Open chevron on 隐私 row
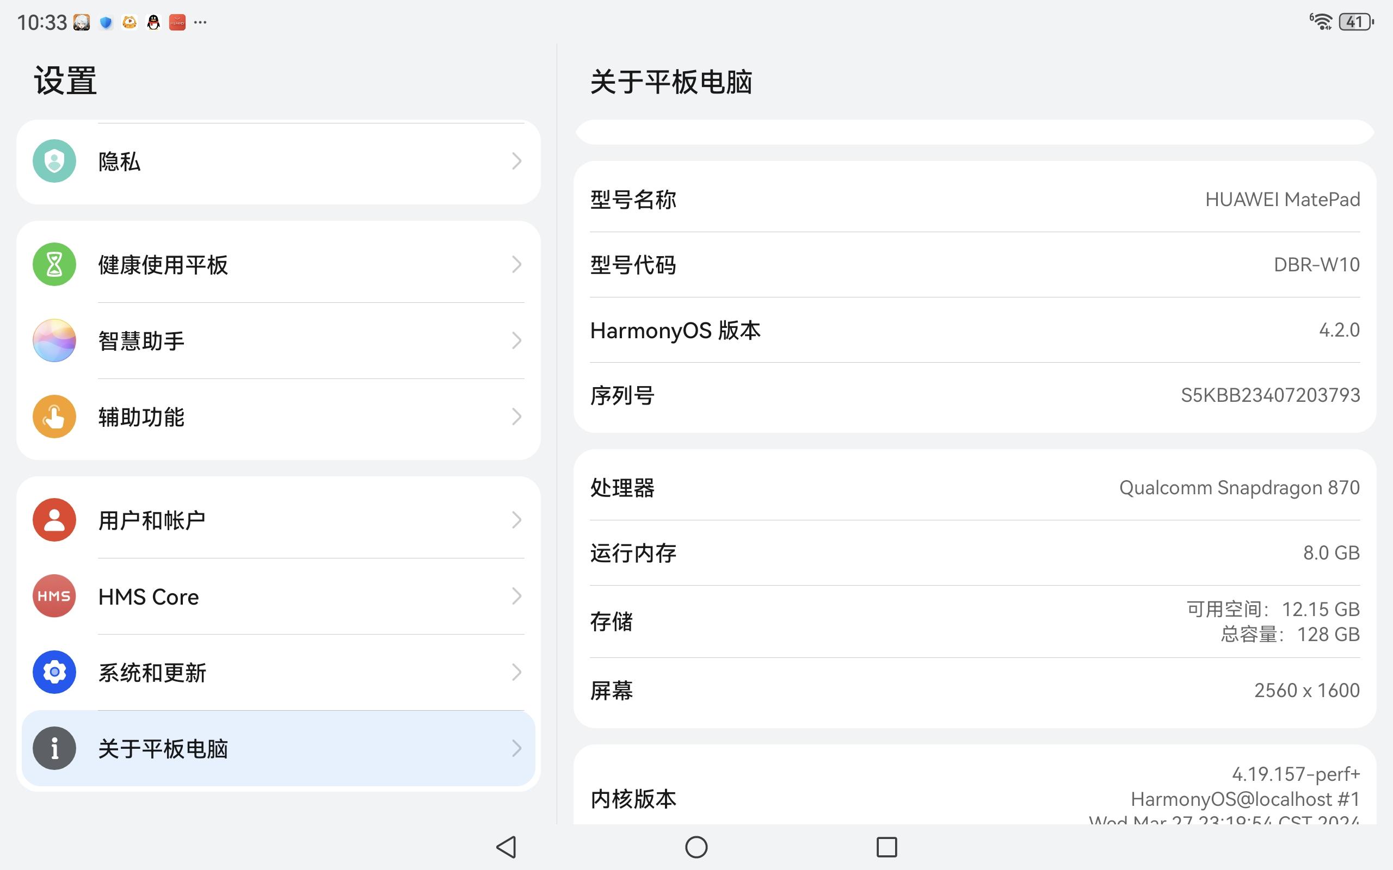The width and height of the screenshot is (1393, 870). click(516, 161)
